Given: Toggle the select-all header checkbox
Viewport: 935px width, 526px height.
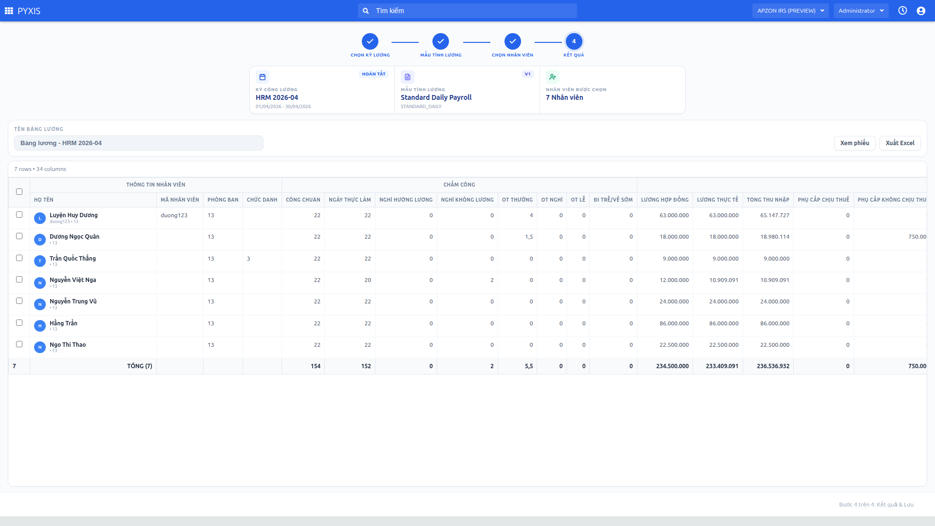Looking at the screenshot, I should tap(19, 192).
